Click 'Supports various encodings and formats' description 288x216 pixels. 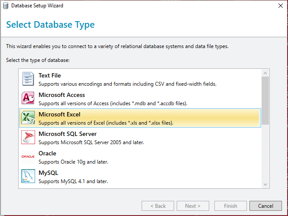click(127, 84)
